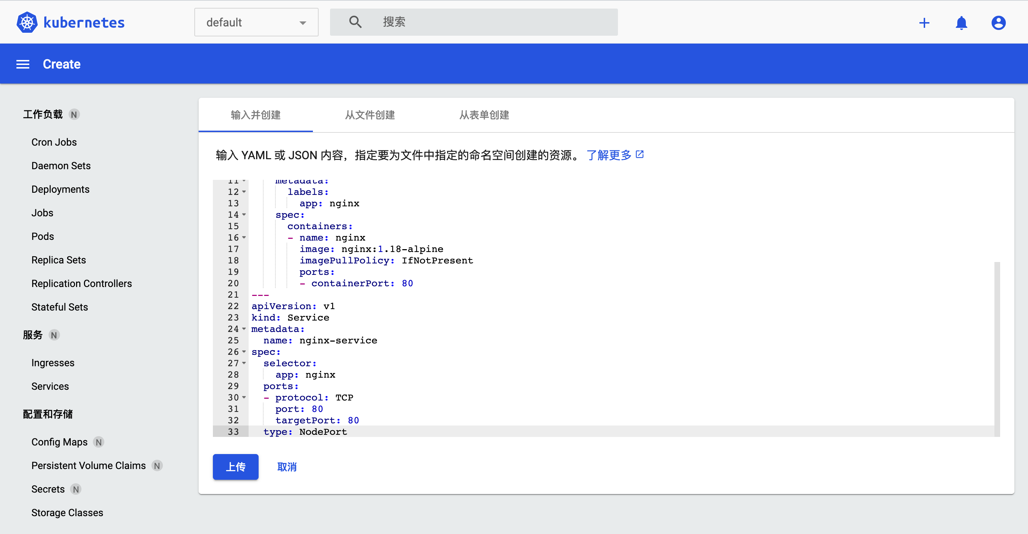Open the hamburger navigation menu
Viewport: 1028px width, 534px height.
coord(23,64)
